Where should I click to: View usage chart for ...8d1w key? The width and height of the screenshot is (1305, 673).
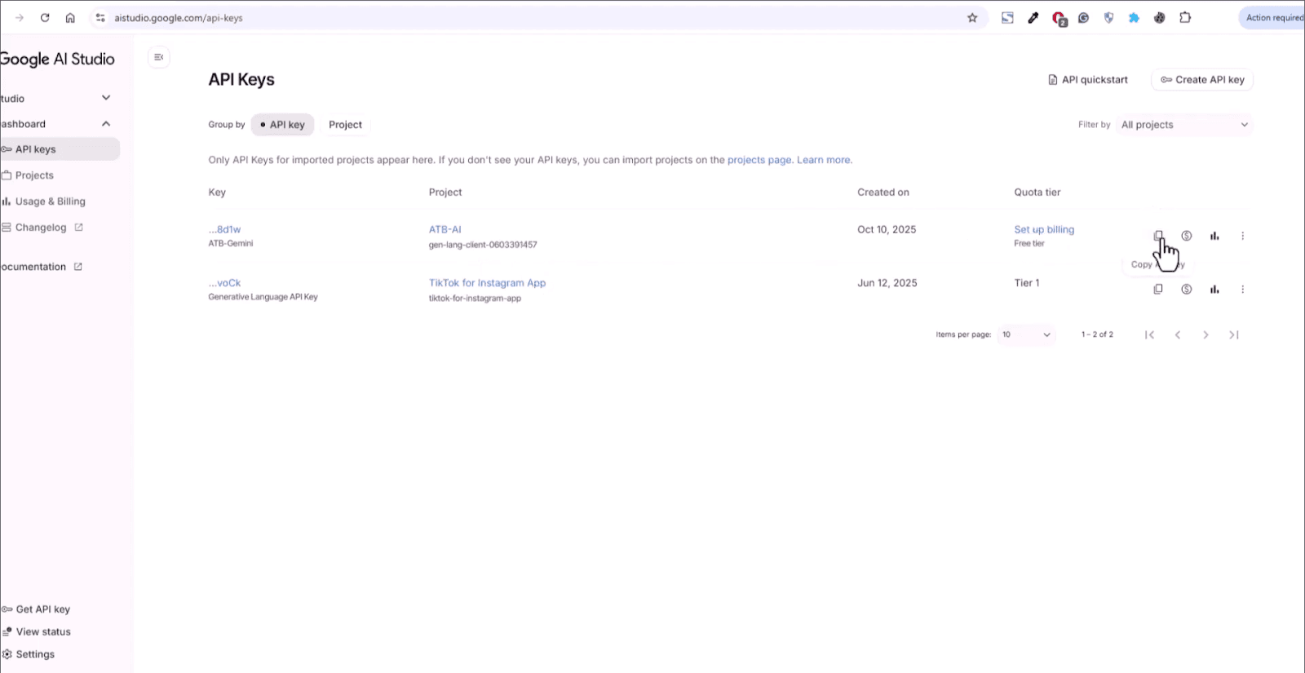point(1214,236)
